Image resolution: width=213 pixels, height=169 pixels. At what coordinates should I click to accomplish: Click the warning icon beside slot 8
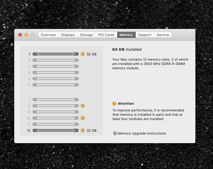click(83, 106)
